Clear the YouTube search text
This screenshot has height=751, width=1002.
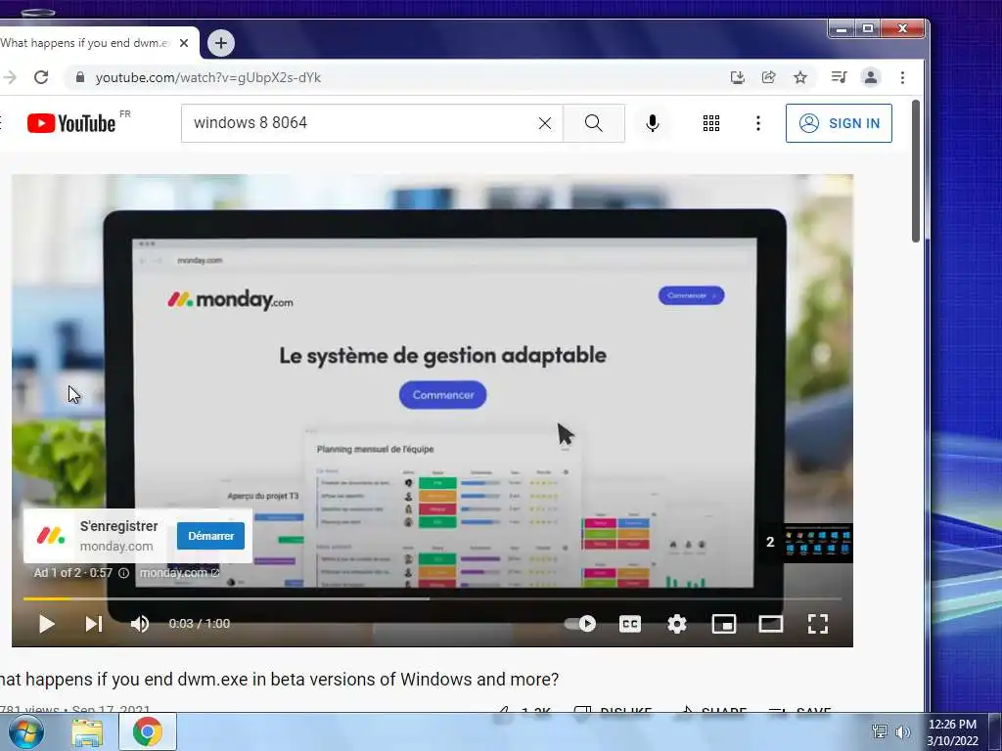click(544, 123)
